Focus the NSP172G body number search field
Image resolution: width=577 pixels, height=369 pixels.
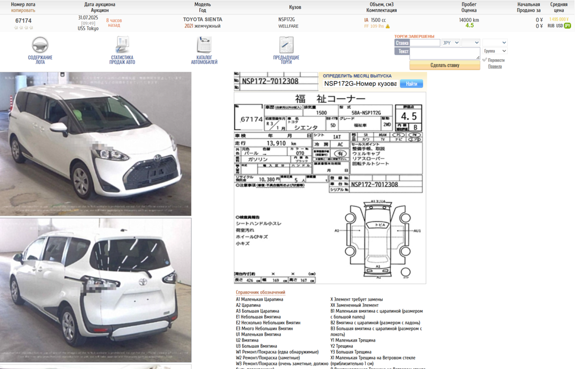click(360, 84)
